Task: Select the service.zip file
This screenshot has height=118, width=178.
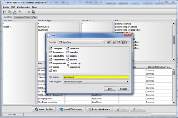Action: point(75,67)
